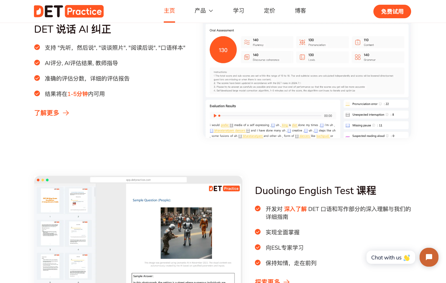Click the Sample Answer text box
The image size is (446, 283).
(x=183, y=278)
